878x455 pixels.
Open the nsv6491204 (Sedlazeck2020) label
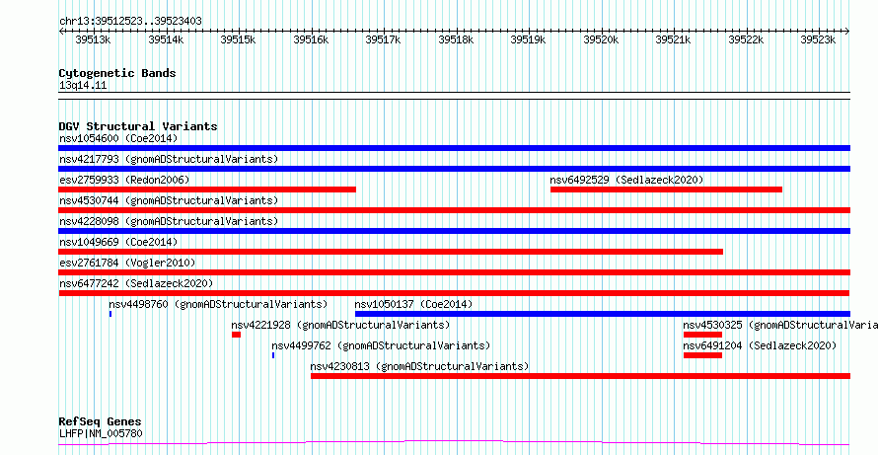click(760, 345)
